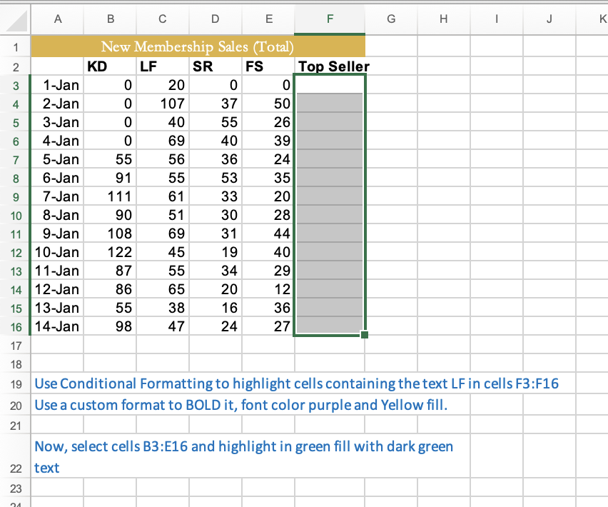Click row 16 header to select the row
Image resolution: width=608 pixels, height=507 pixels.
click(x=16, y=326)
